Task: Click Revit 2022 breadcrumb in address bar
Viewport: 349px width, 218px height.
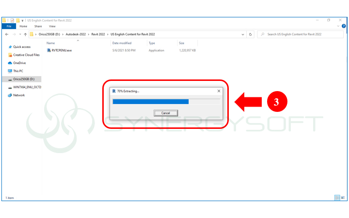Action: pyautogui.click(x=98, y=34)
